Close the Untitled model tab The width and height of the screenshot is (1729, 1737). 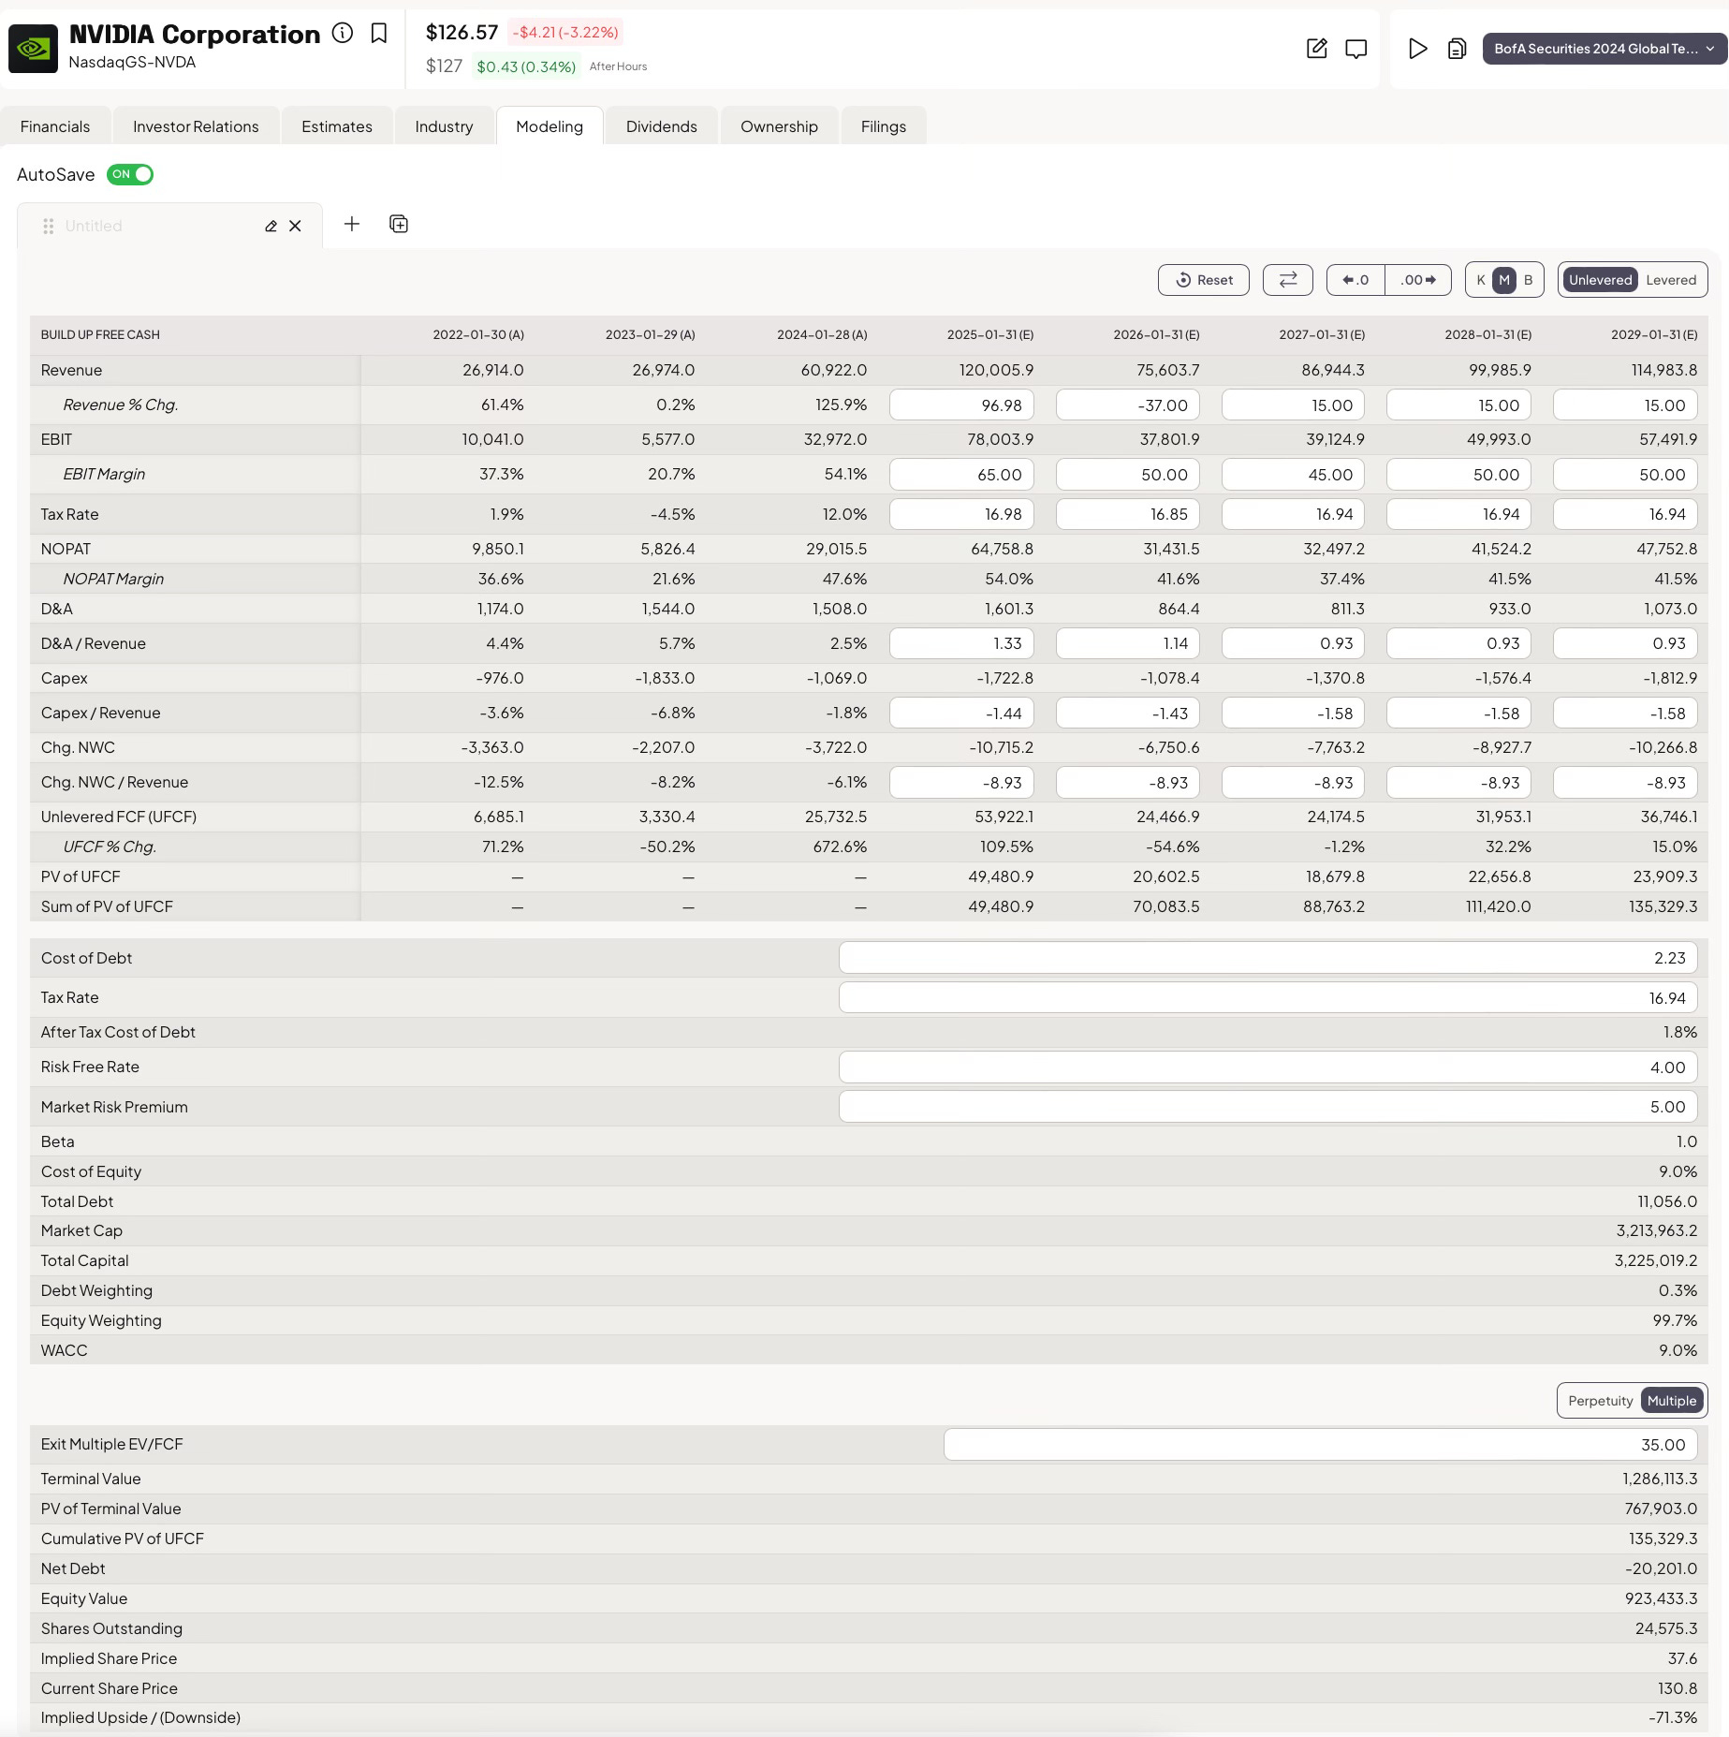click(x=295, y=226)
